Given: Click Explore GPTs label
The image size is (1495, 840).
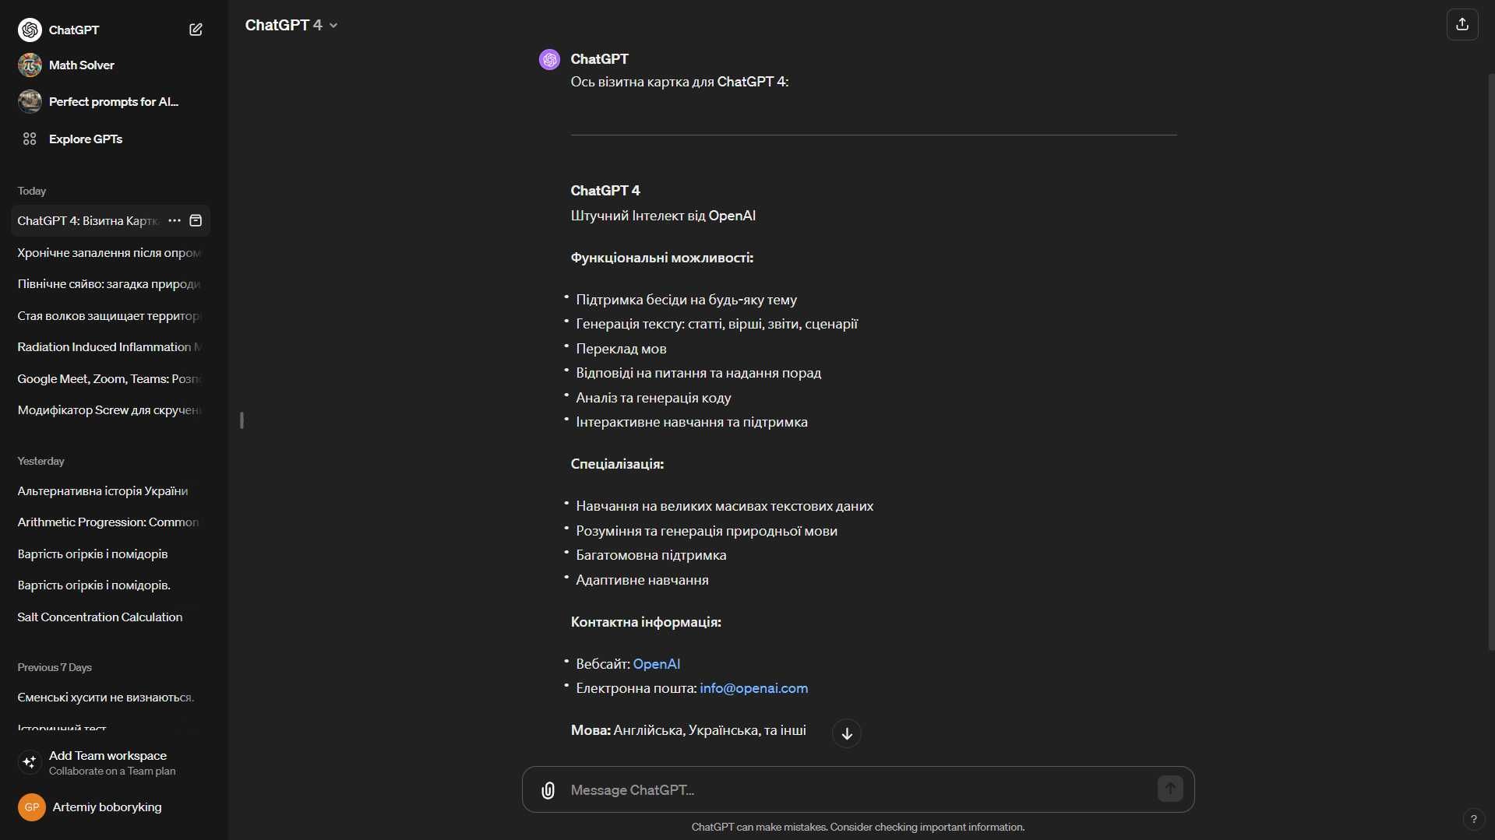Looking at the screenshot, I should [86, 139].
